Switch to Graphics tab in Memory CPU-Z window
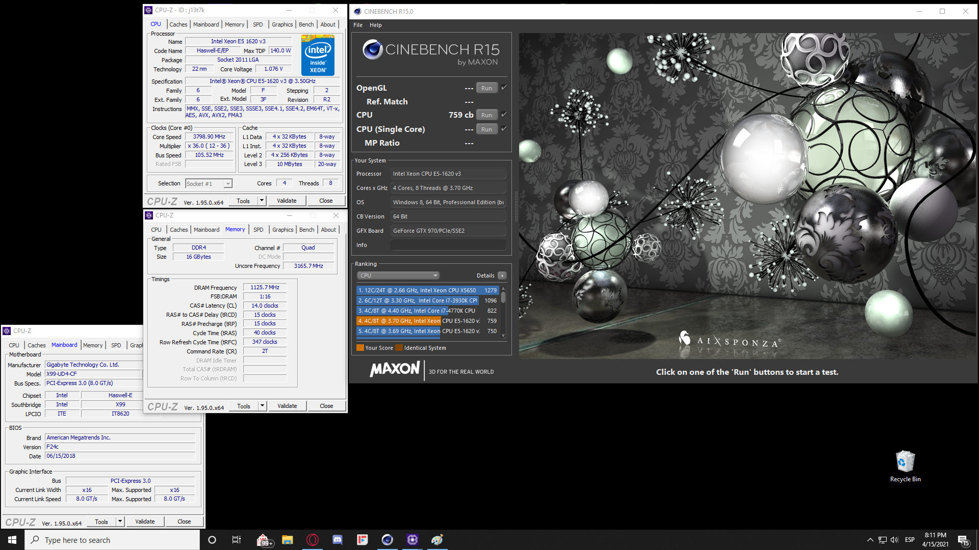 (283, 230)
